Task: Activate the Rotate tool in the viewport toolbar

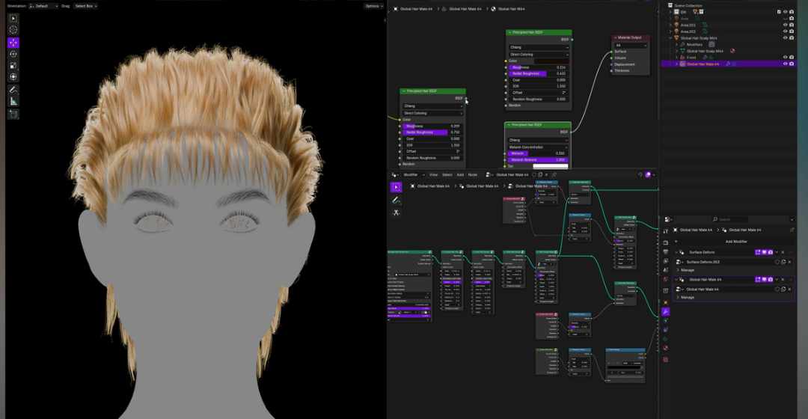Action: 13,54
